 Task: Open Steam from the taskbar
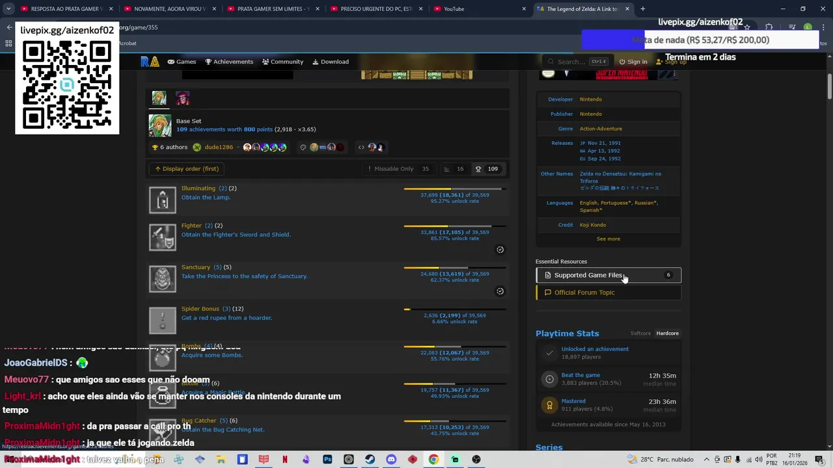370,460
